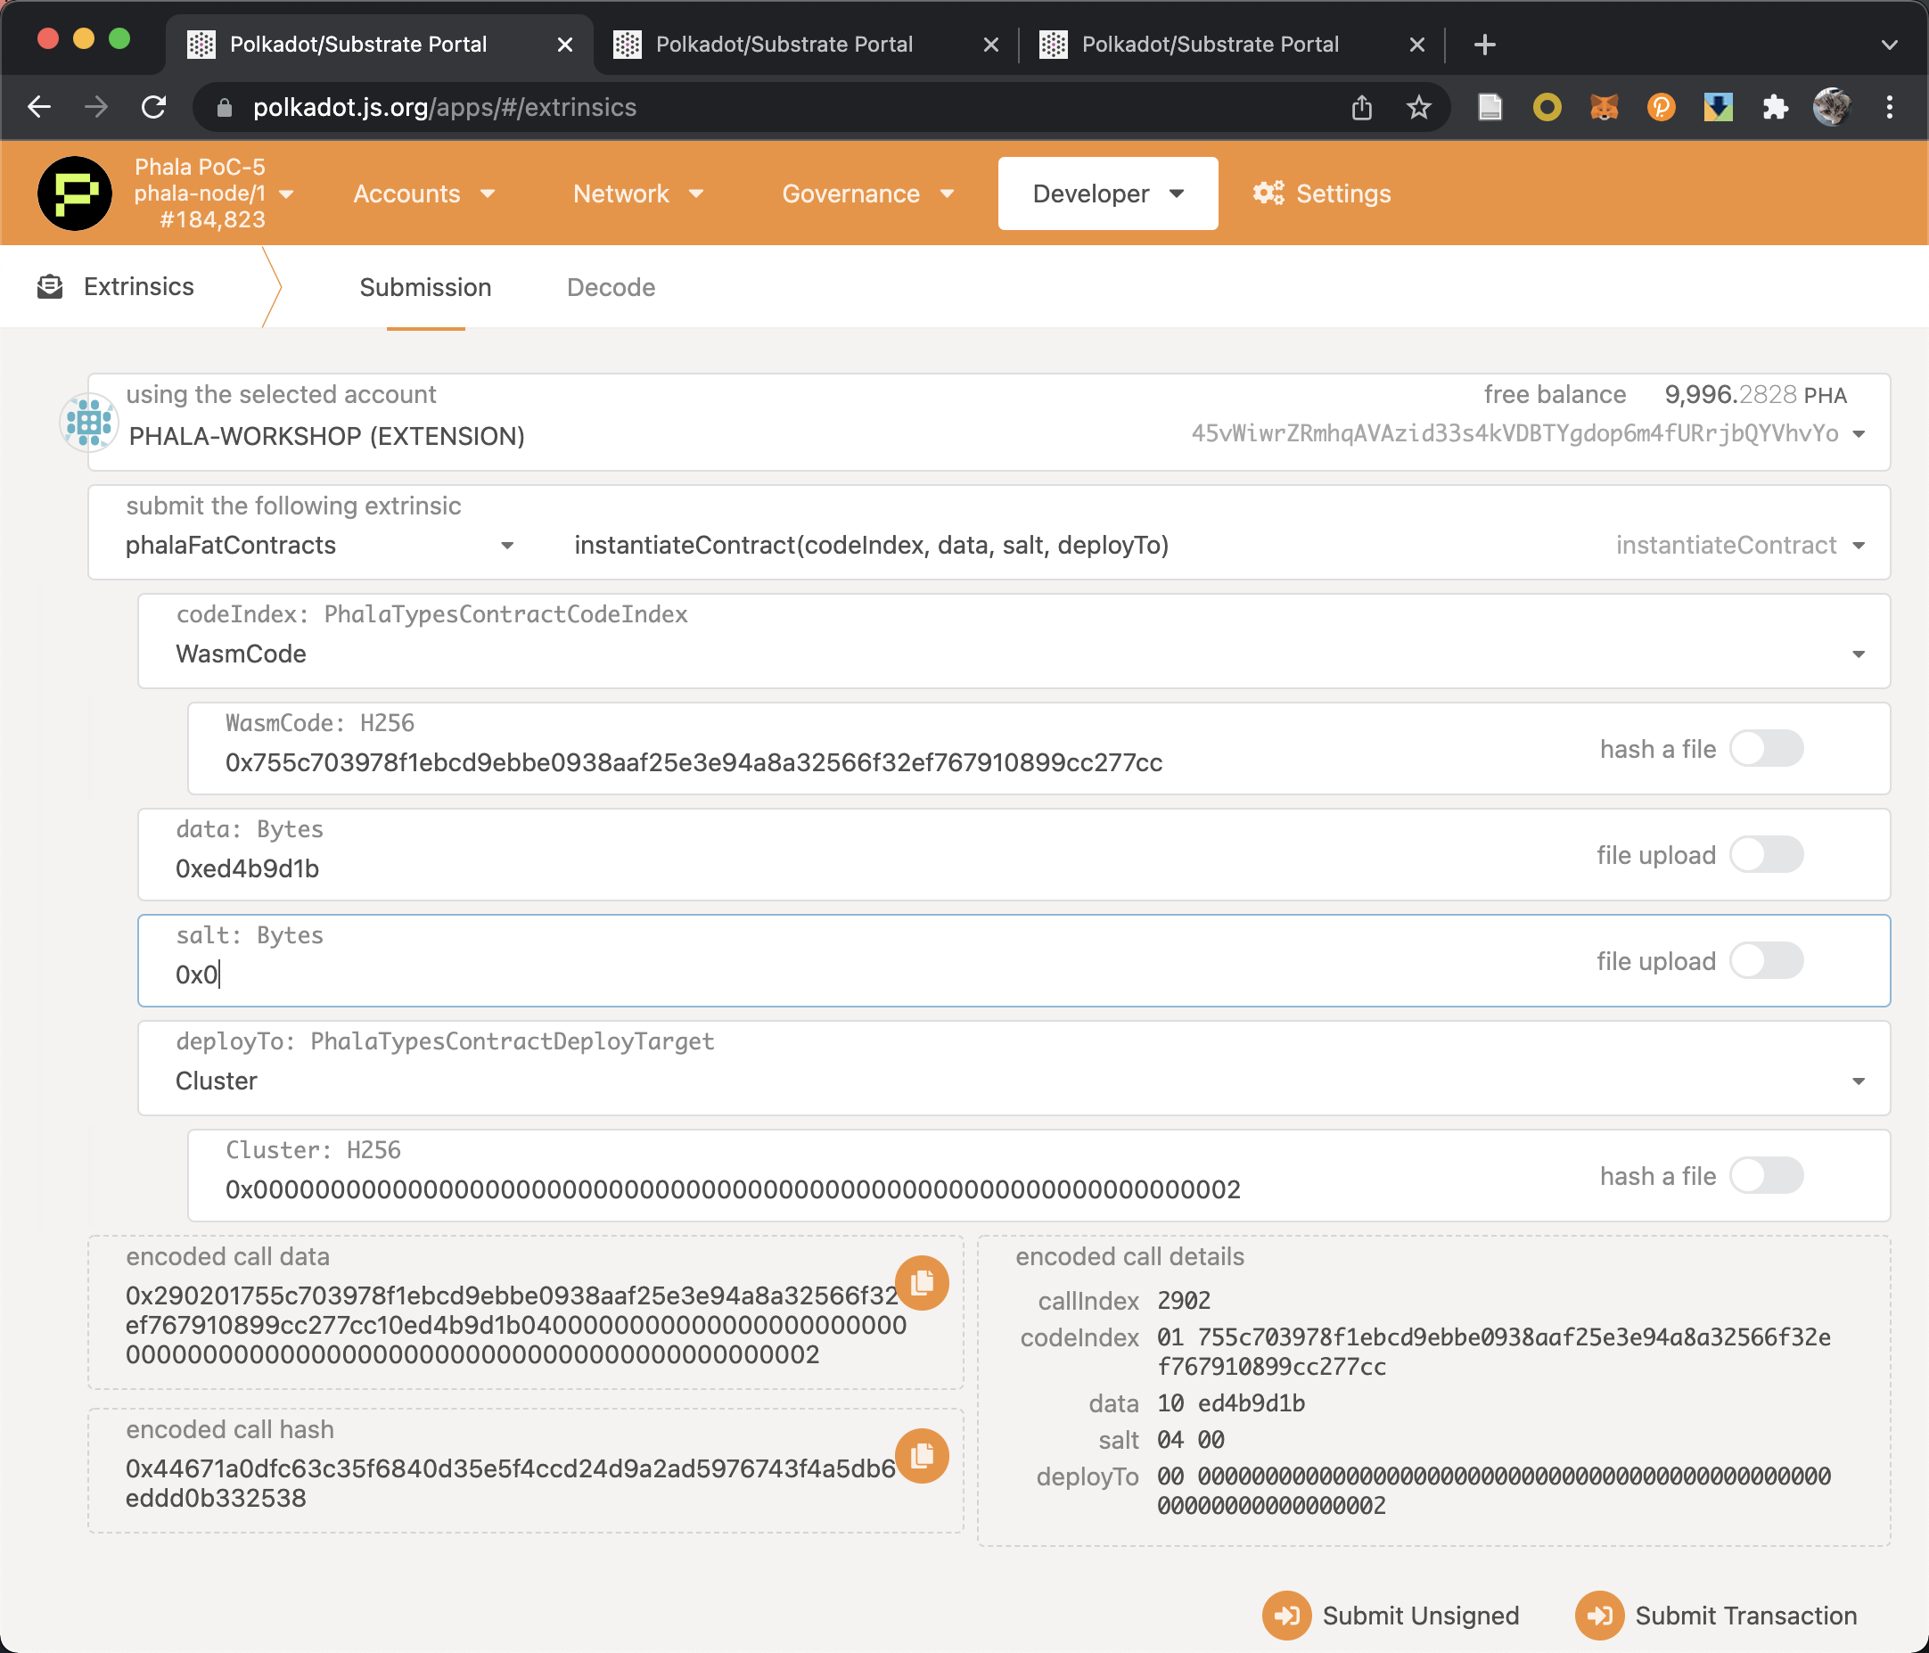Screen dimensions: 1929x1653
Task: Click the browser share icon
Action: point(1361,107)
